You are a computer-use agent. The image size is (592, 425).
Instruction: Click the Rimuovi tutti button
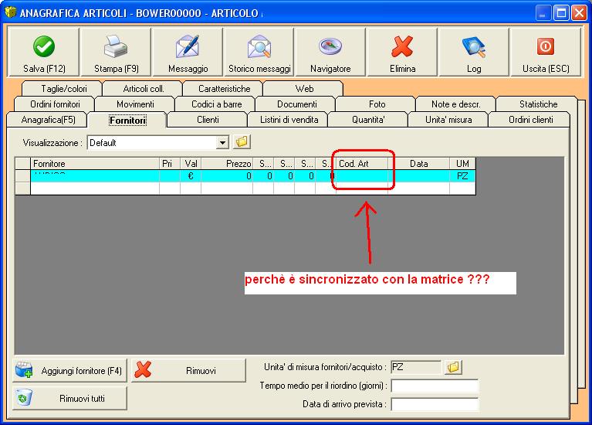69,398
